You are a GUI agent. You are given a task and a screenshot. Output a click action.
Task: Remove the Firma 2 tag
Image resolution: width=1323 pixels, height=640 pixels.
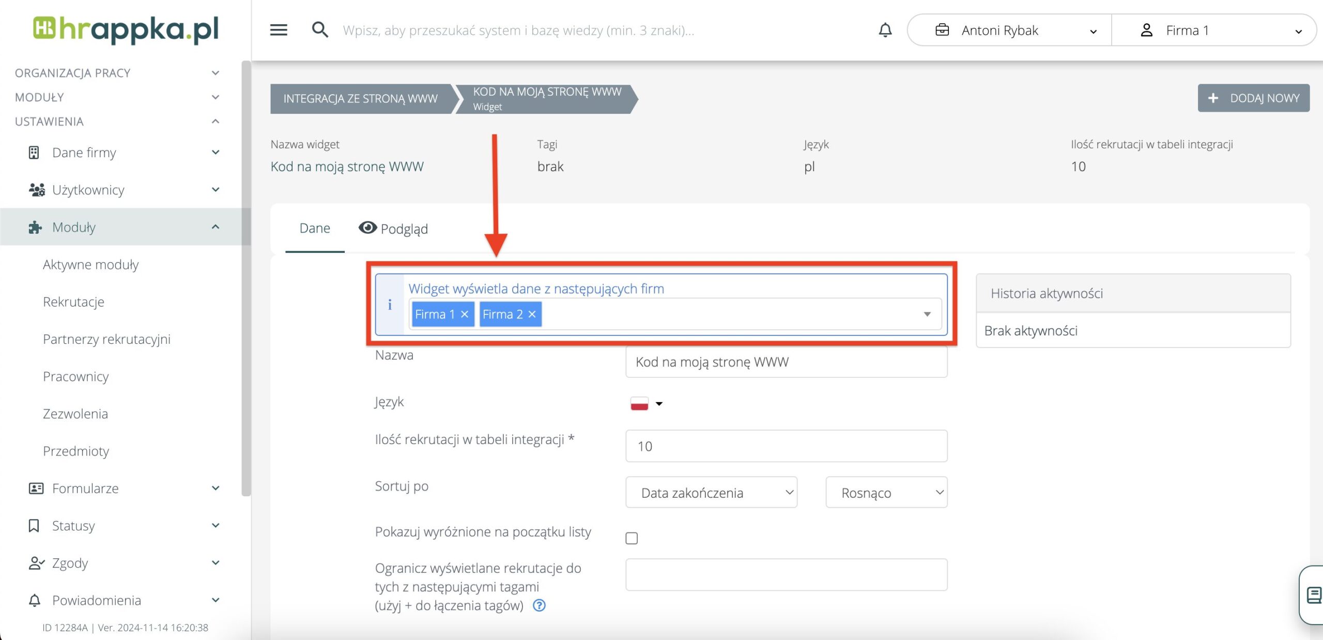532,314
